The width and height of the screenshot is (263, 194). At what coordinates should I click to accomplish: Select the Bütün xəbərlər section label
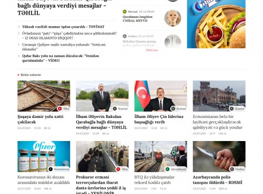coord(31,75)
